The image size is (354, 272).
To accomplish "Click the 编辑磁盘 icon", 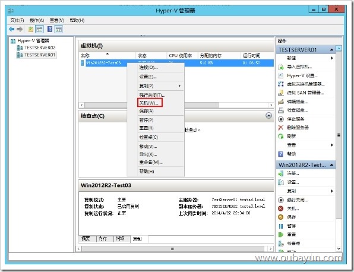I will coord(281,102).
